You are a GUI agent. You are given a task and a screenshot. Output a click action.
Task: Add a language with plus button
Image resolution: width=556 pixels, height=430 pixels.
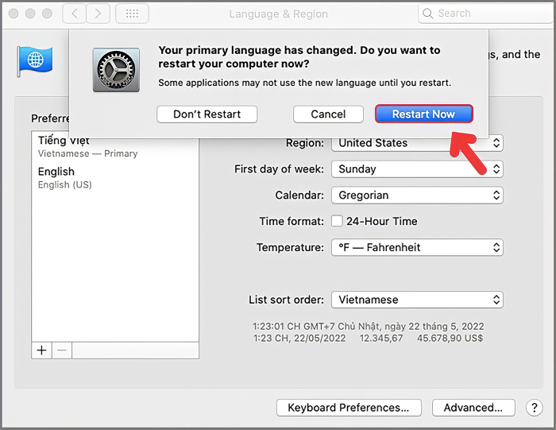coord(41,350)
